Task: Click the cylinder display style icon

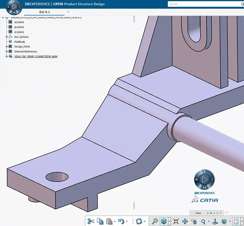Action: (236, 221)
